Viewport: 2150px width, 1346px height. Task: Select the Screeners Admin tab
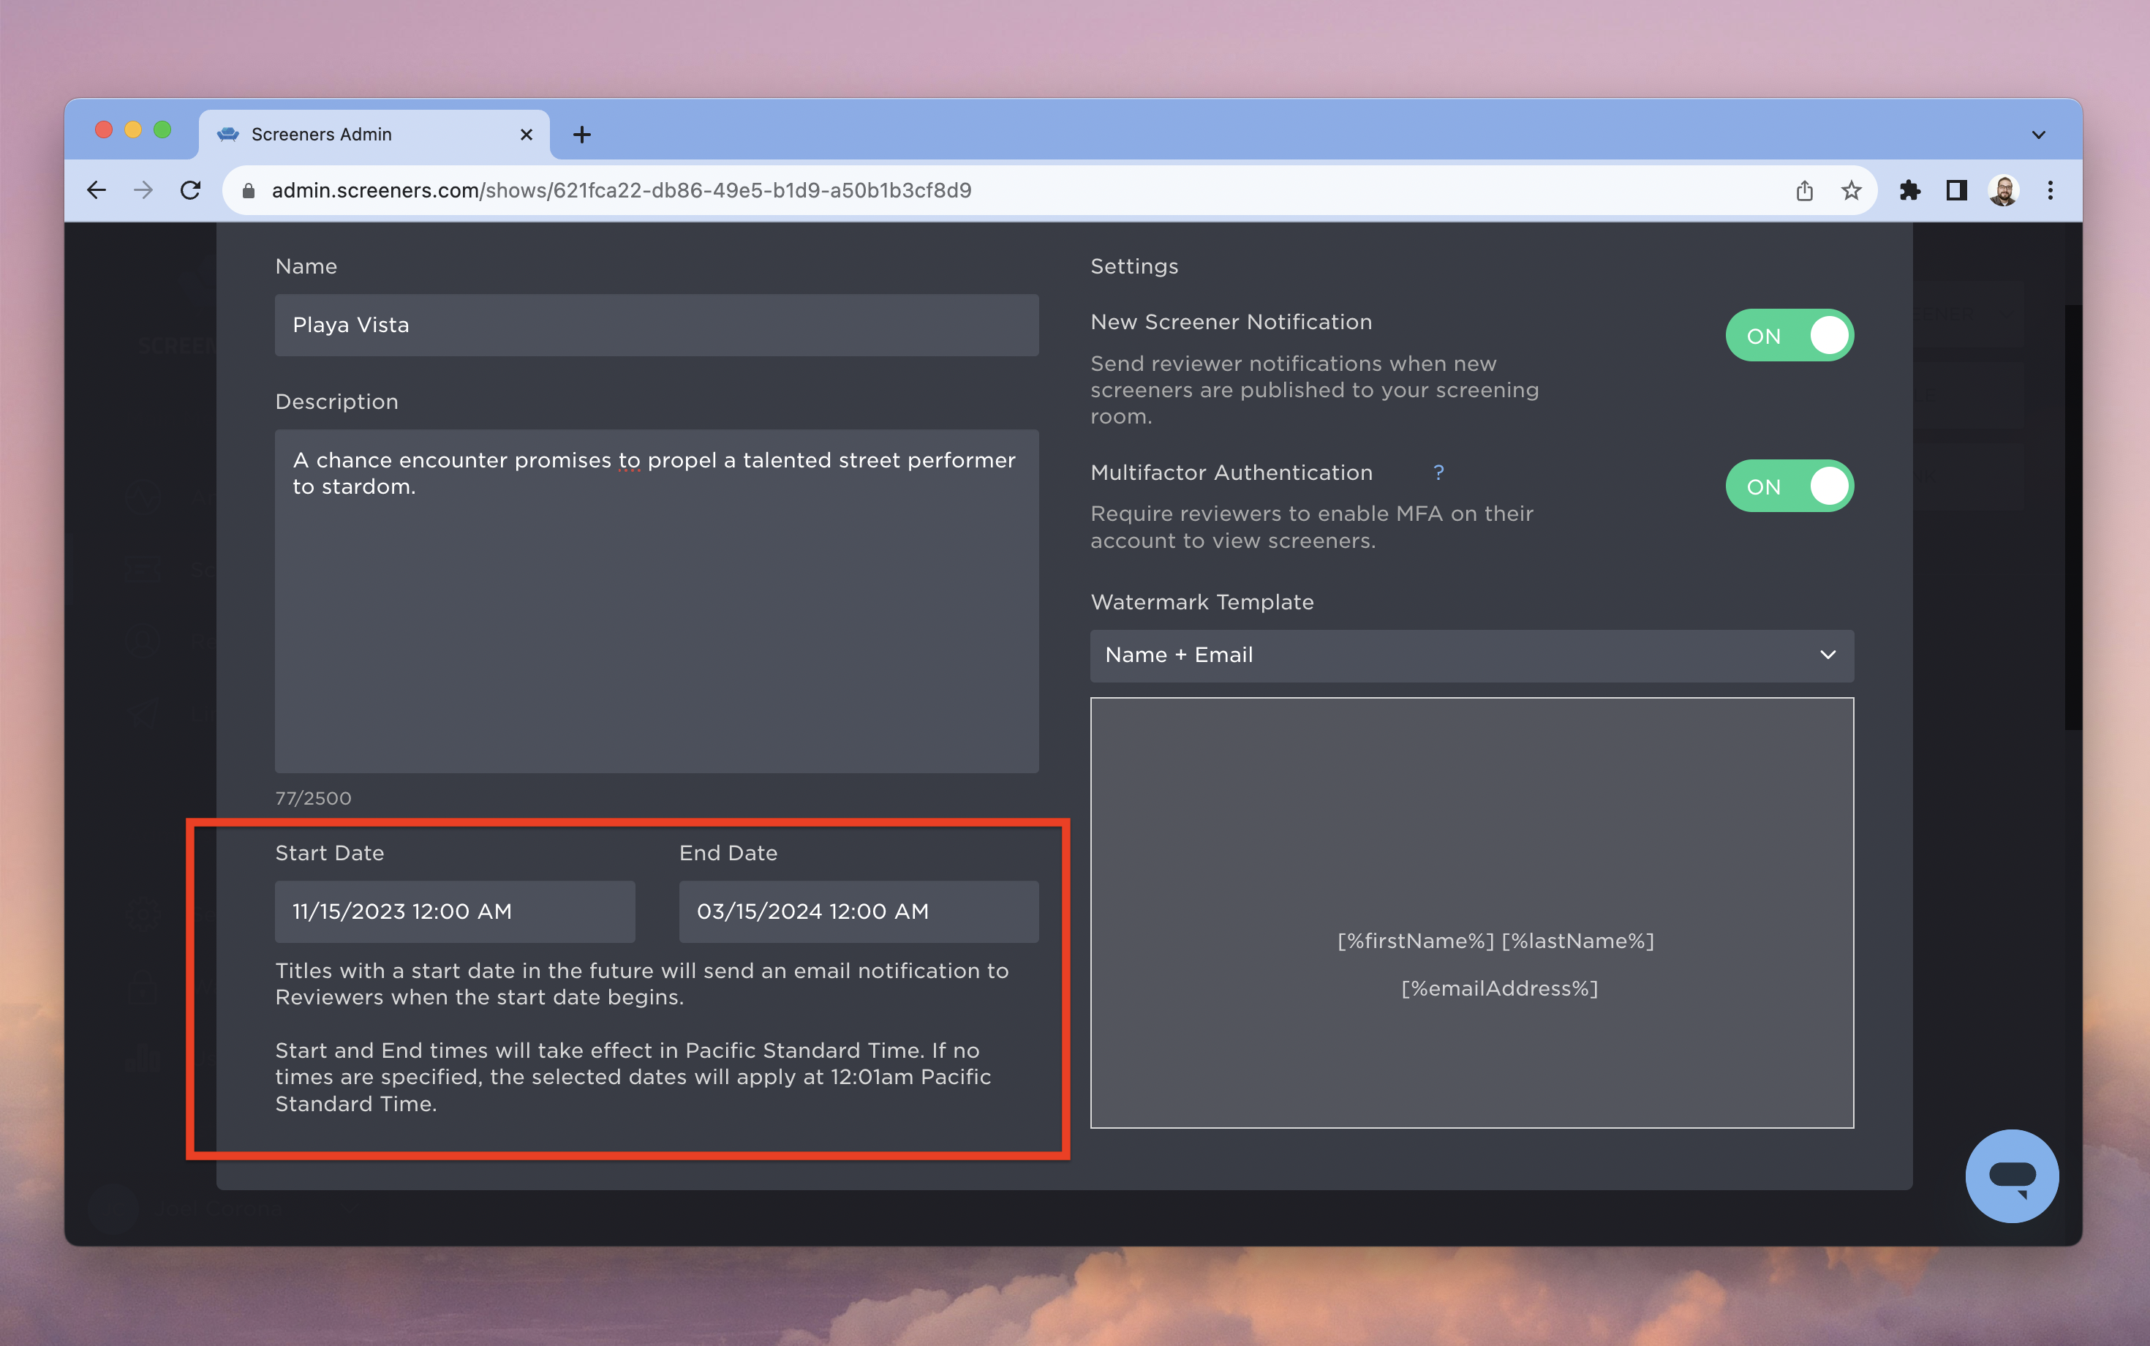(x=374, y=135)
